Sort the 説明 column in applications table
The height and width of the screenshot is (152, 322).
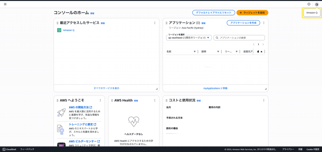pos(218,51)
